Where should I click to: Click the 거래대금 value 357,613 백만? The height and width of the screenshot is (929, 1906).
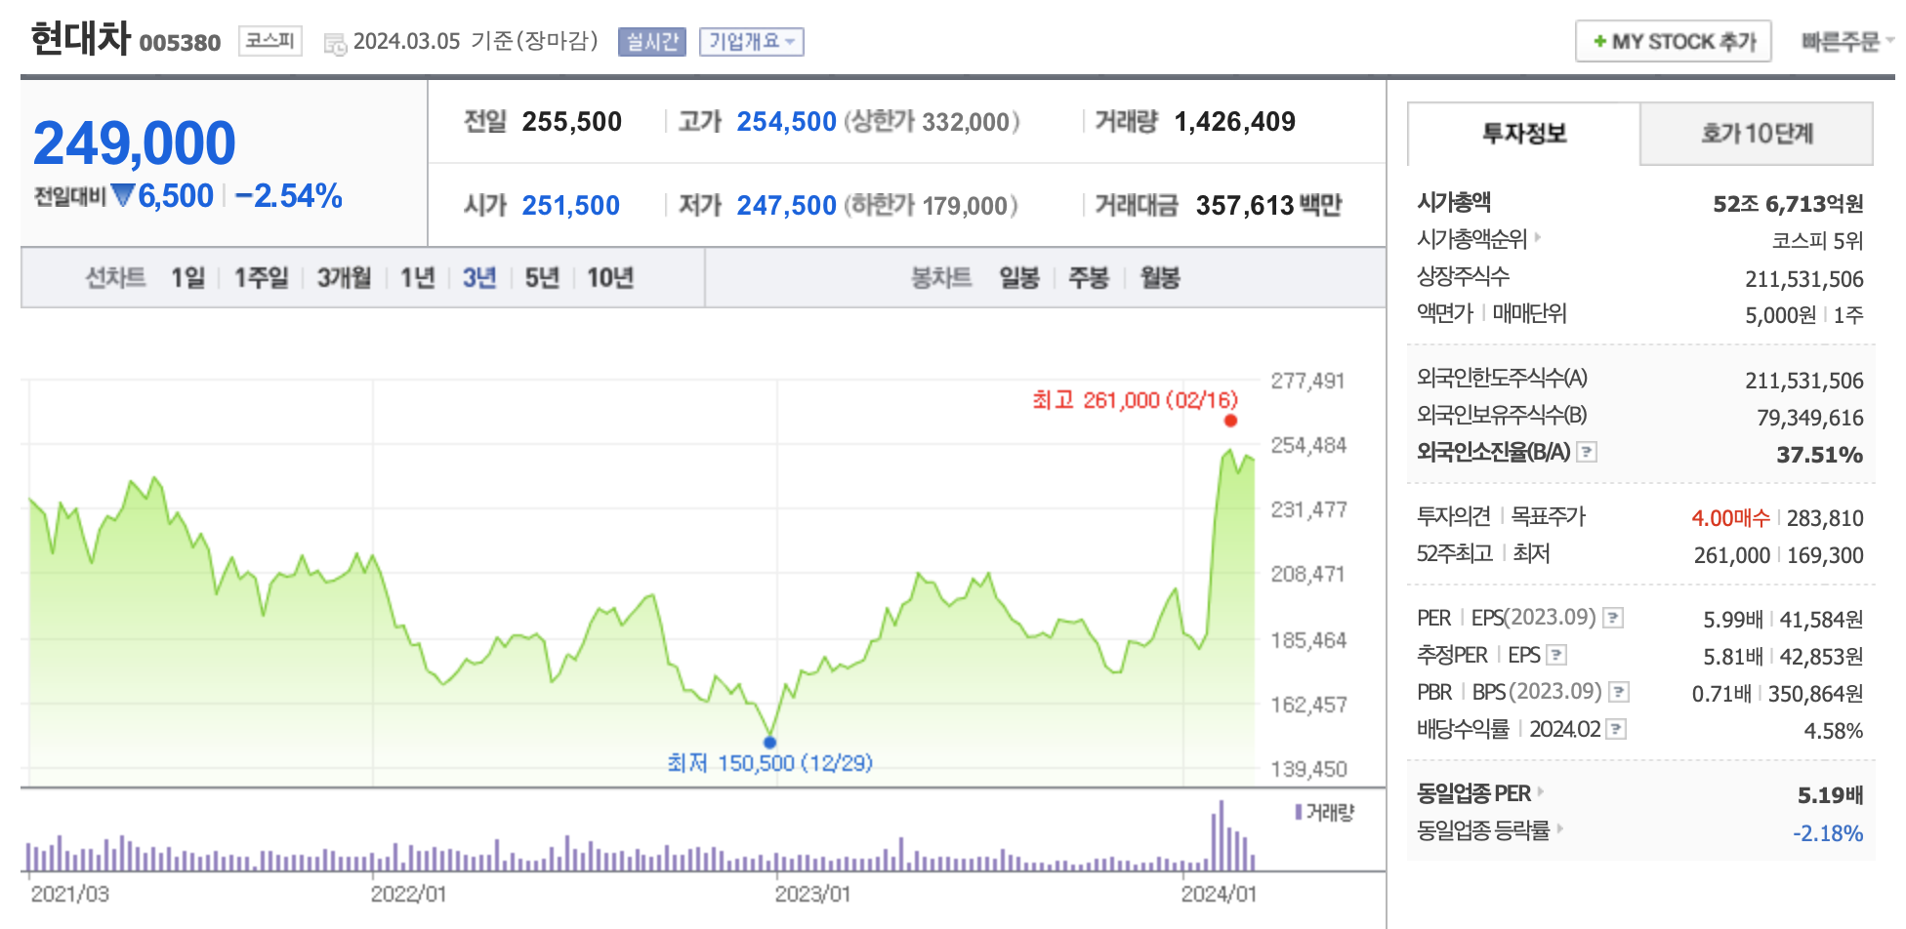pyautogui.click(x=1268, y=206)
